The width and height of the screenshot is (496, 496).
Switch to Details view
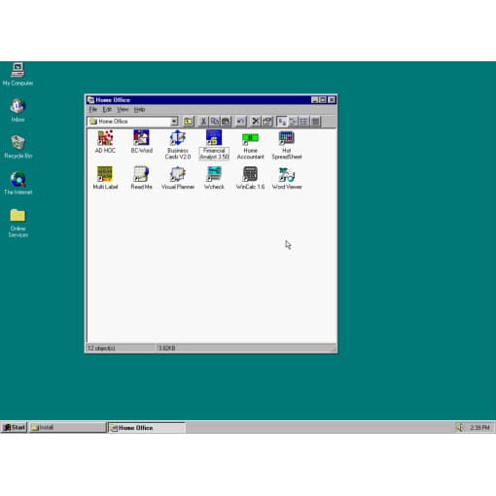pos(315,122)
